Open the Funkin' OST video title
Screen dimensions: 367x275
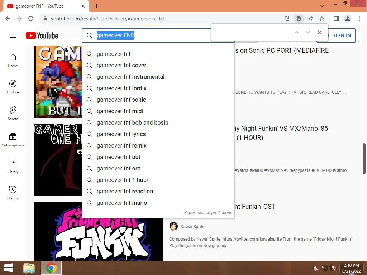coord(255,207)
